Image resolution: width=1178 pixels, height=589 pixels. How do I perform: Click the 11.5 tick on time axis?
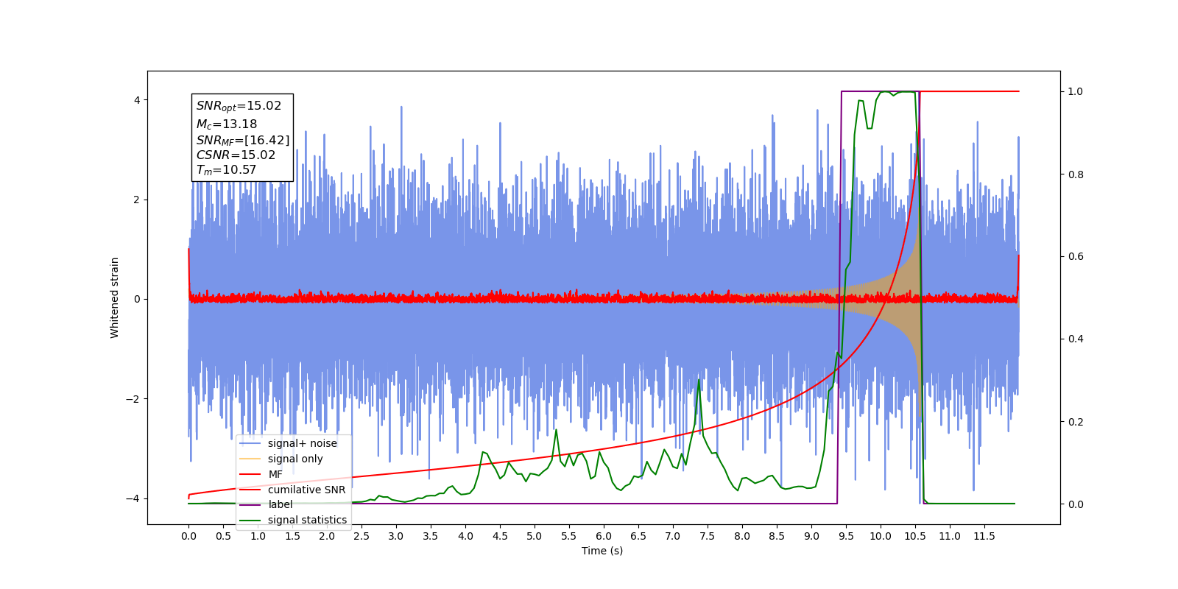[984, 536]
